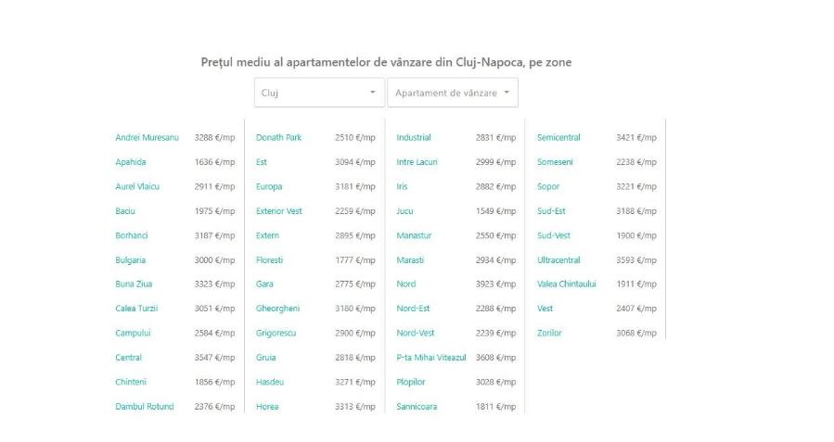Open the Floresti zone link
Viewport: 834px width, 442px height.
click(x=269, y=260)
